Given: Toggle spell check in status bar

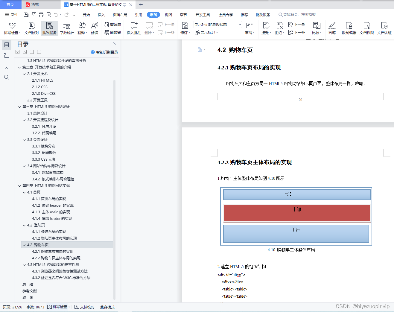Looking at the screenshot, I should (x=59, y=307).
